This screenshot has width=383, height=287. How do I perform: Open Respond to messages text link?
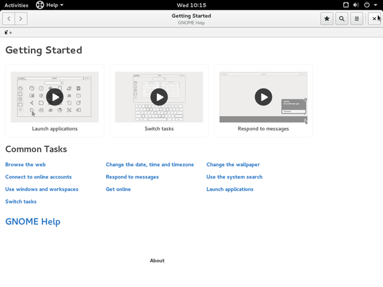[132, 177]
